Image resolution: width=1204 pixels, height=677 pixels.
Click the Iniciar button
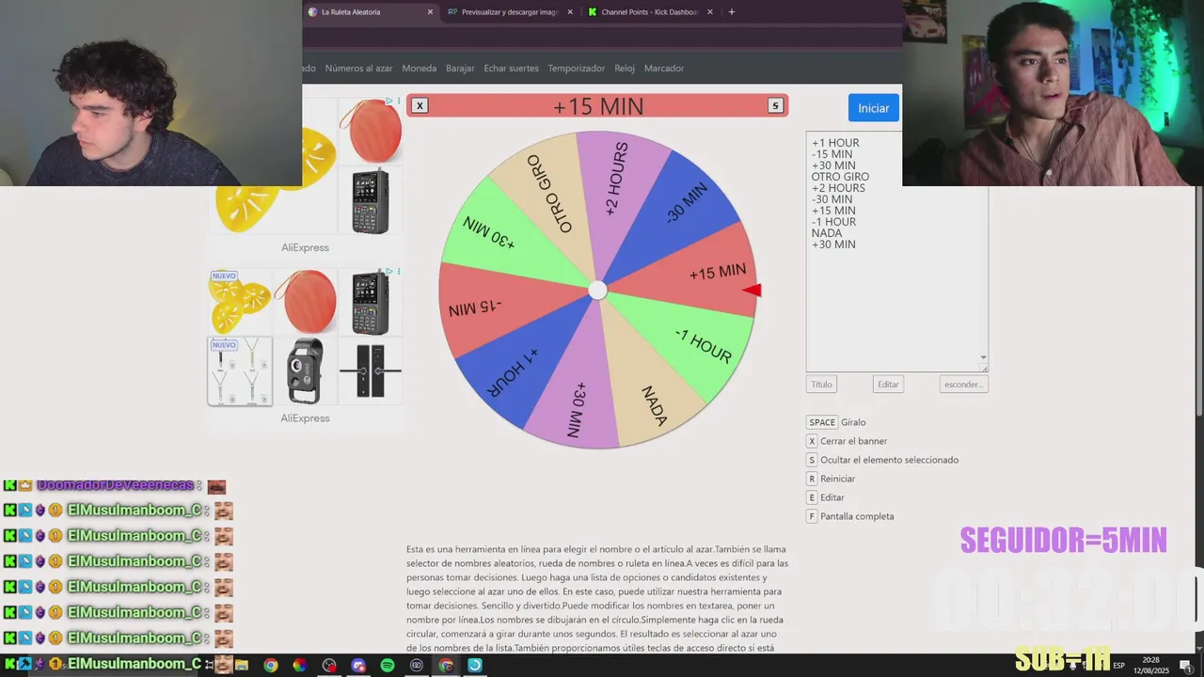click(873, 108)
